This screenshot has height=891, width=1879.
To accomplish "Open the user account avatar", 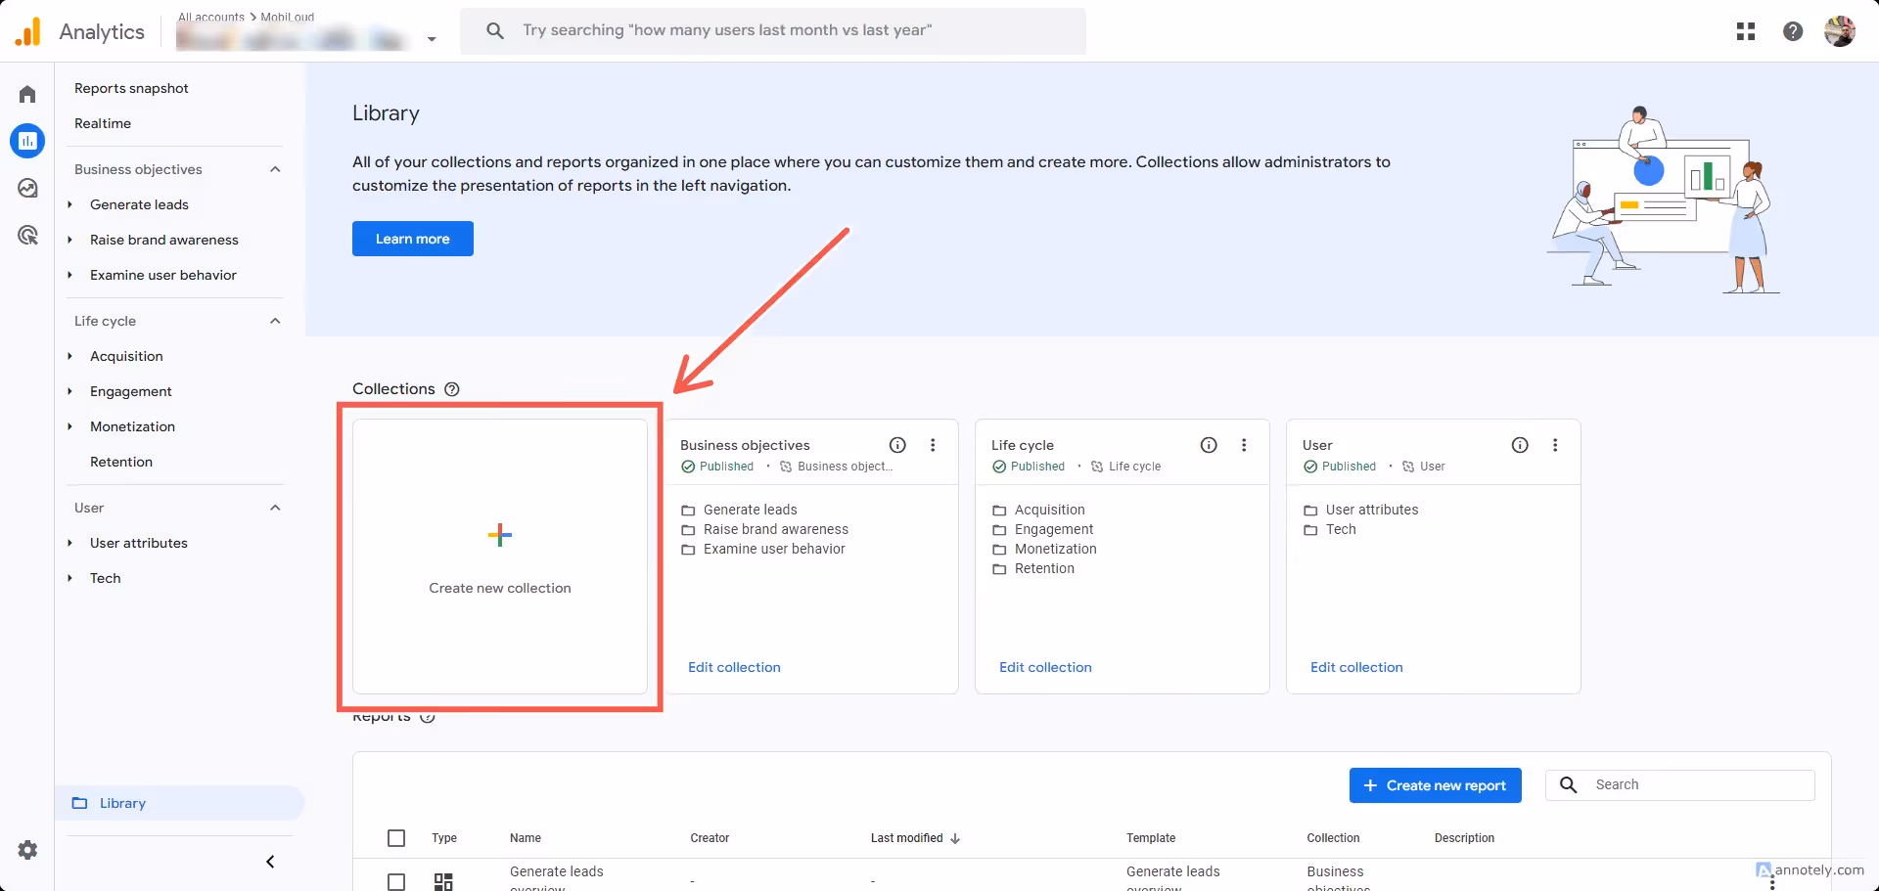I will pos(1840,31).
